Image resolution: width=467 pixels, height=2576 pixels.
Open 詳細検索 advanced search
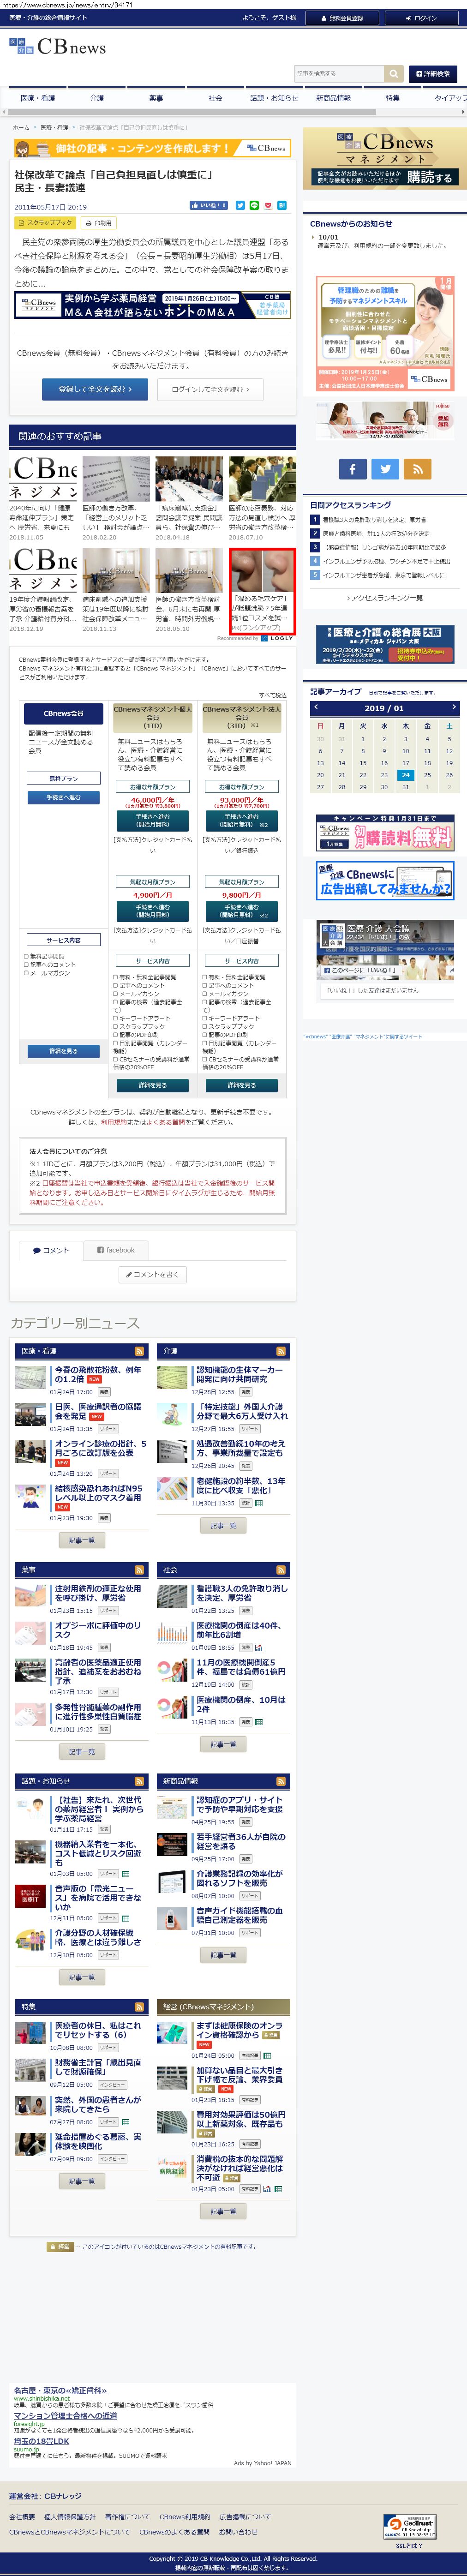pos(433,73)
